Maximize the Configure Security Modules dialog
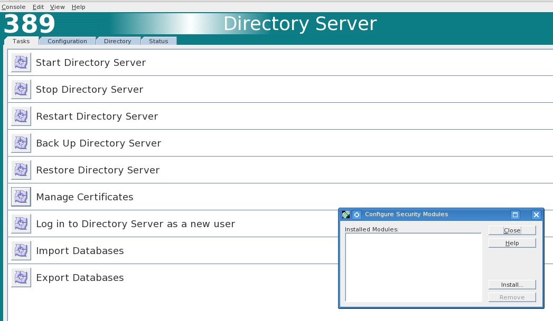This screenshot has width=553, height=321. (x=515, y=215)
